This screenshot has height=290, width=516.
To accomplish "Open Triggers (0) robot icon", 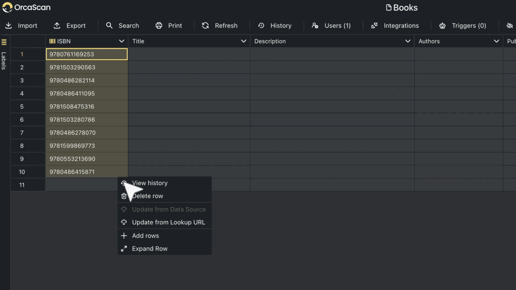I will (442, 25).
